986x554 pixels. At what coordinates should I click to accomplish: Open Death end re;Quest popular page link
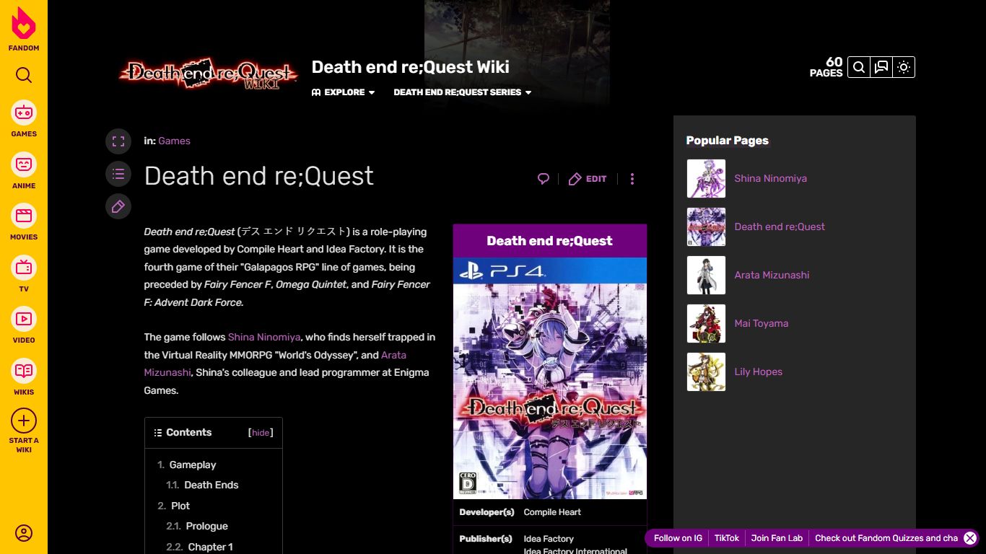point(780,227)
